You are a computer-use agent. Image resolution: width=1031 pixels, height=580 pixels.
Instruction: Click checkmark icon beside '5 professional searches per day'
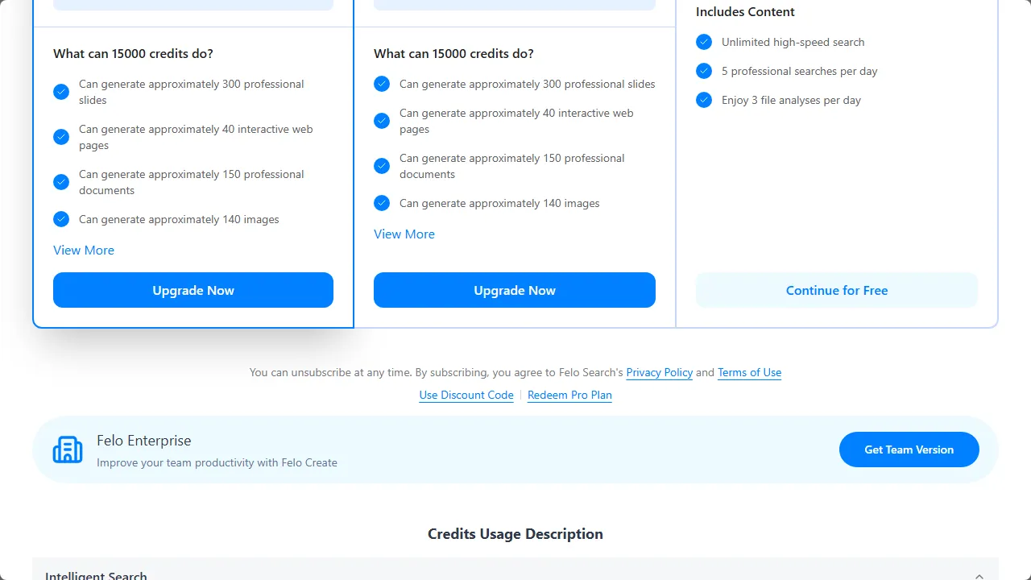(704, 71)
